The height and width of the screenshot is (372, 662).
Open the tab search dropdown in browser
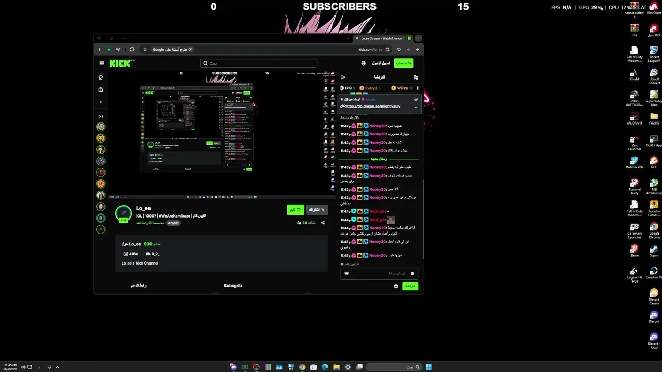(418, 38)
